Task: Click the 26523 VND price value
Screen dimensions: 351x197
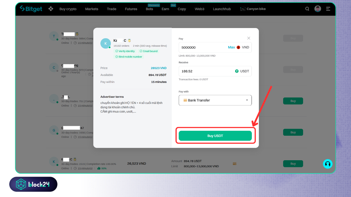Action: [159, 68]
